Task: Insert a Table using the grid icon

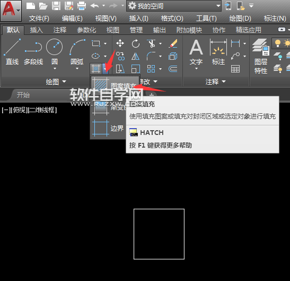Action: coord(235,69)
